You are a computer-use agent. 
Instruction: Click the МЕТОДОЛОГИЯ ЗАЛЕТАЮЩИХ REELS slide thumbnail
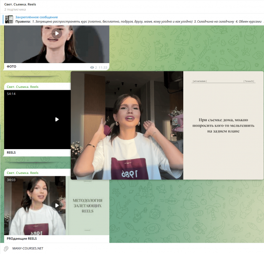pos(87,206)
